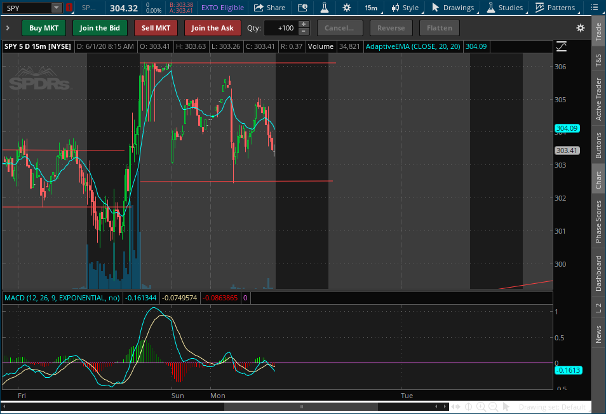Click the time axis expand/compress icon
The height and width of the screenshot is (414, 606).
(x=456, y=406)
